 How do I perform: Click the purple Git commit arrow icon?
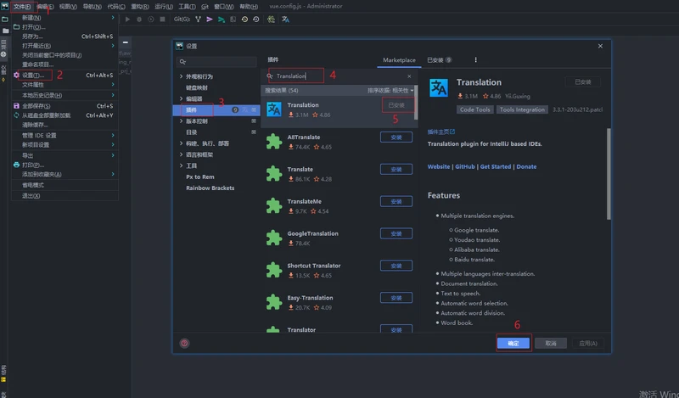(x=210, y=19)
